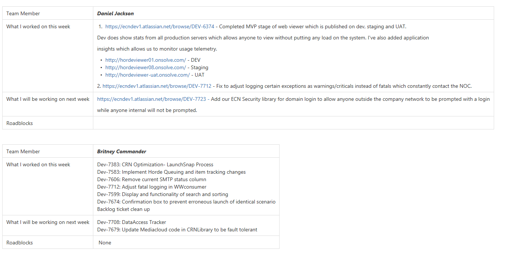Click the None roadblocks cell for Britney
Screen dimensions: 509x263
point(186,243)
